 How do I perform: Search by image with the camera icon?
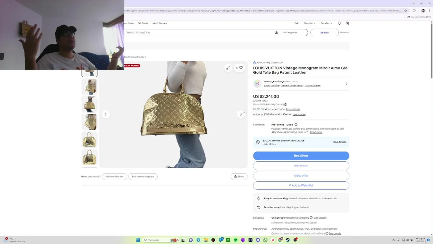point(276,33)
